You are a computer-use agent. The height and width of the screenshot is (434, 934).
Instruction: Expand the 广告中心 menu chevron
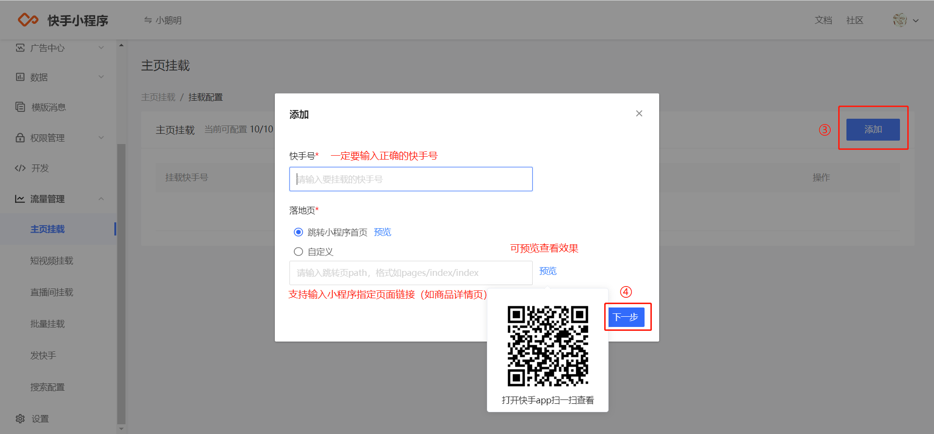click(101, 48)
